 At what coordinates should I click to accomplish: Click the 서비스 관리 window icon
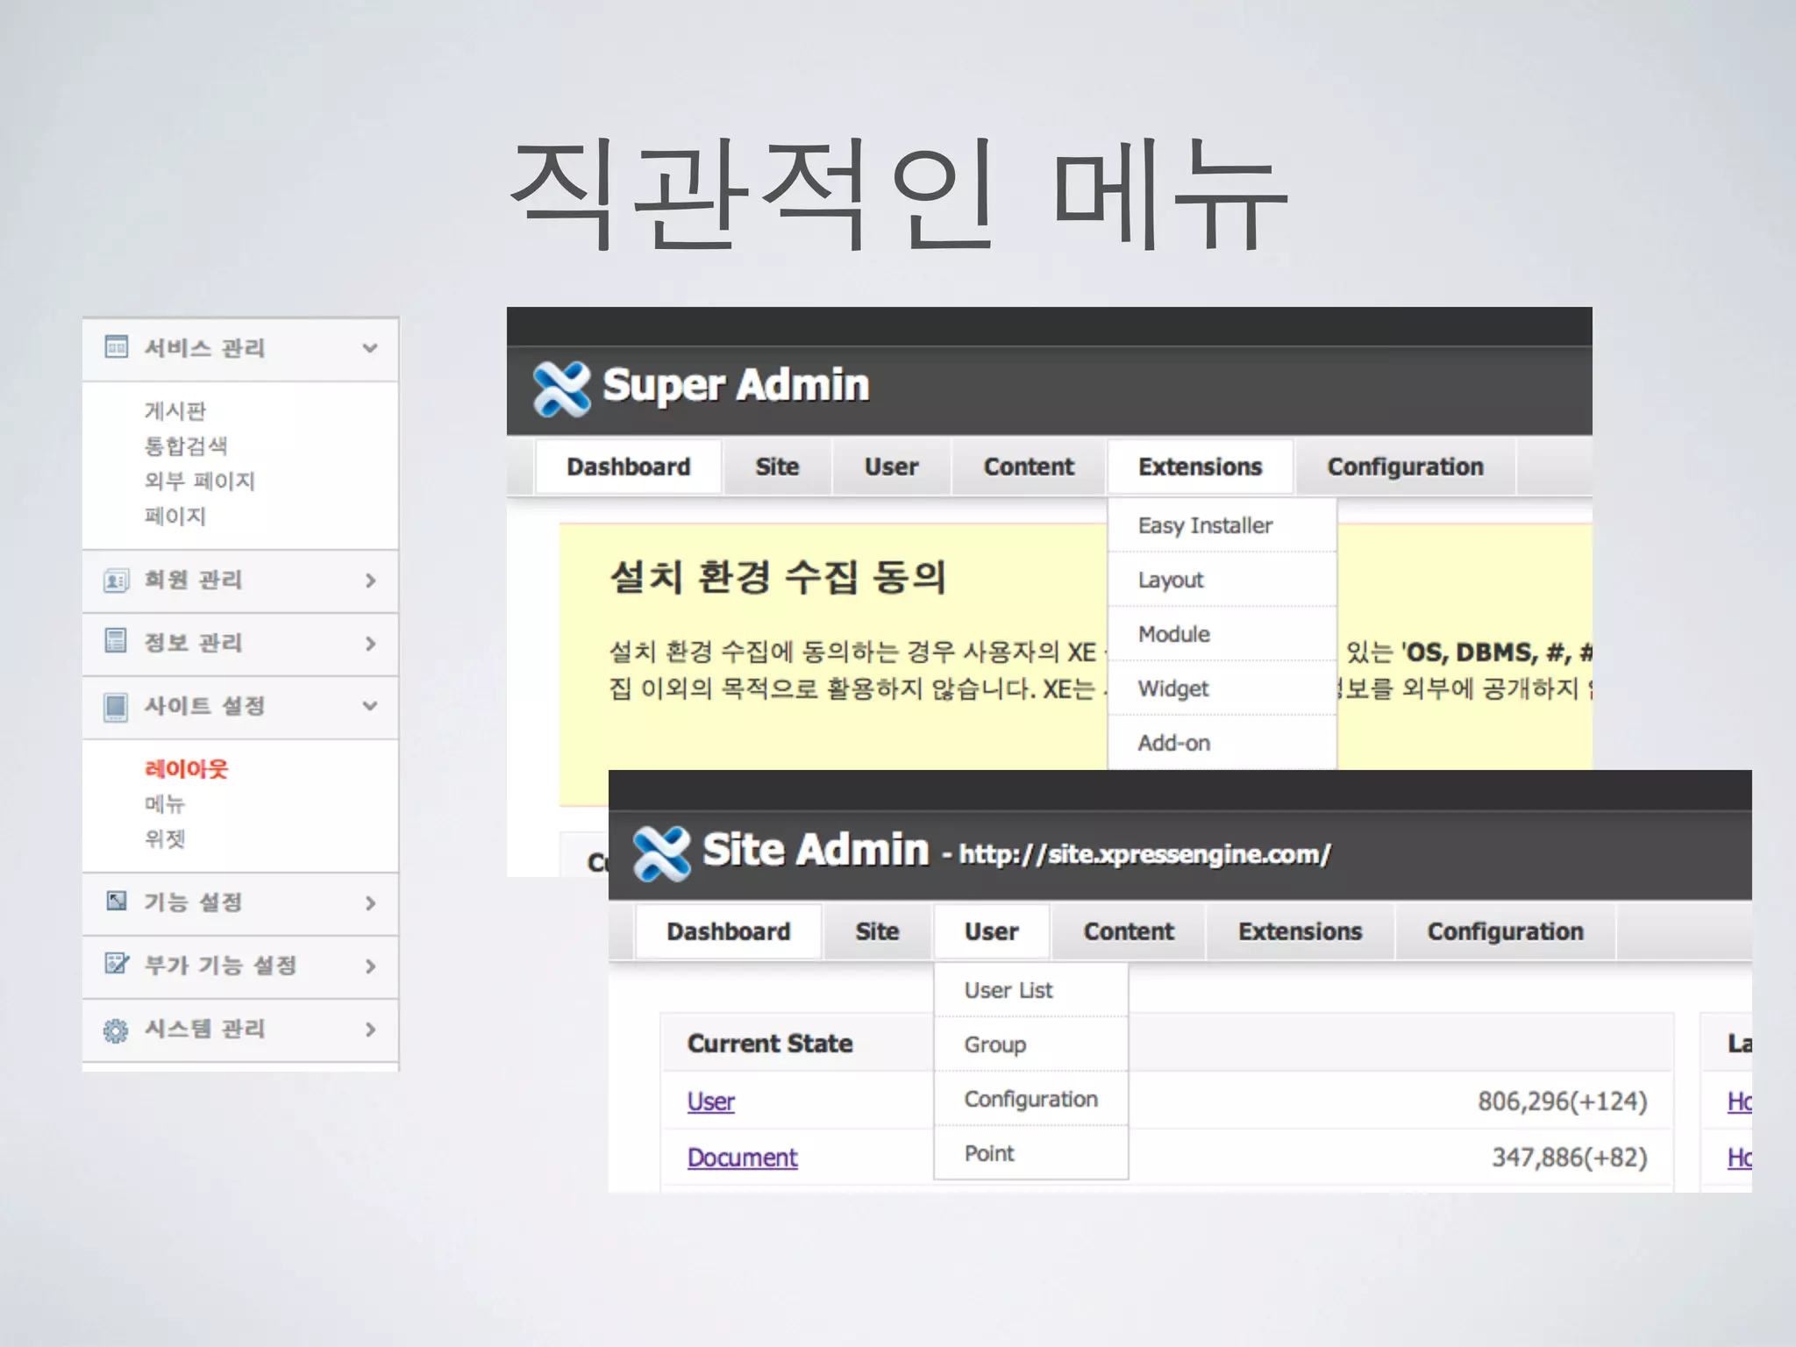[x=116, y=347]
